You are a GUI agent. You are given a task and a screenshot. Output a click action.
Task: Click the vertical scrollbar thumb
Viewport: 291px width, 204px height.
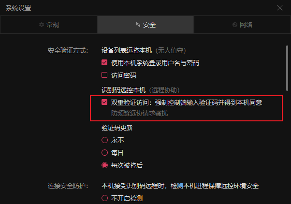(x=287, y=68)
